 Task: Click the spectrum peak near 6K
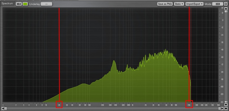coord(166,50)
